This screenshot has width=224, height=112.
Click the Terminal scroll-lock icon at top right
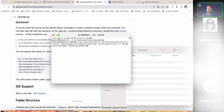pos(130,38)
